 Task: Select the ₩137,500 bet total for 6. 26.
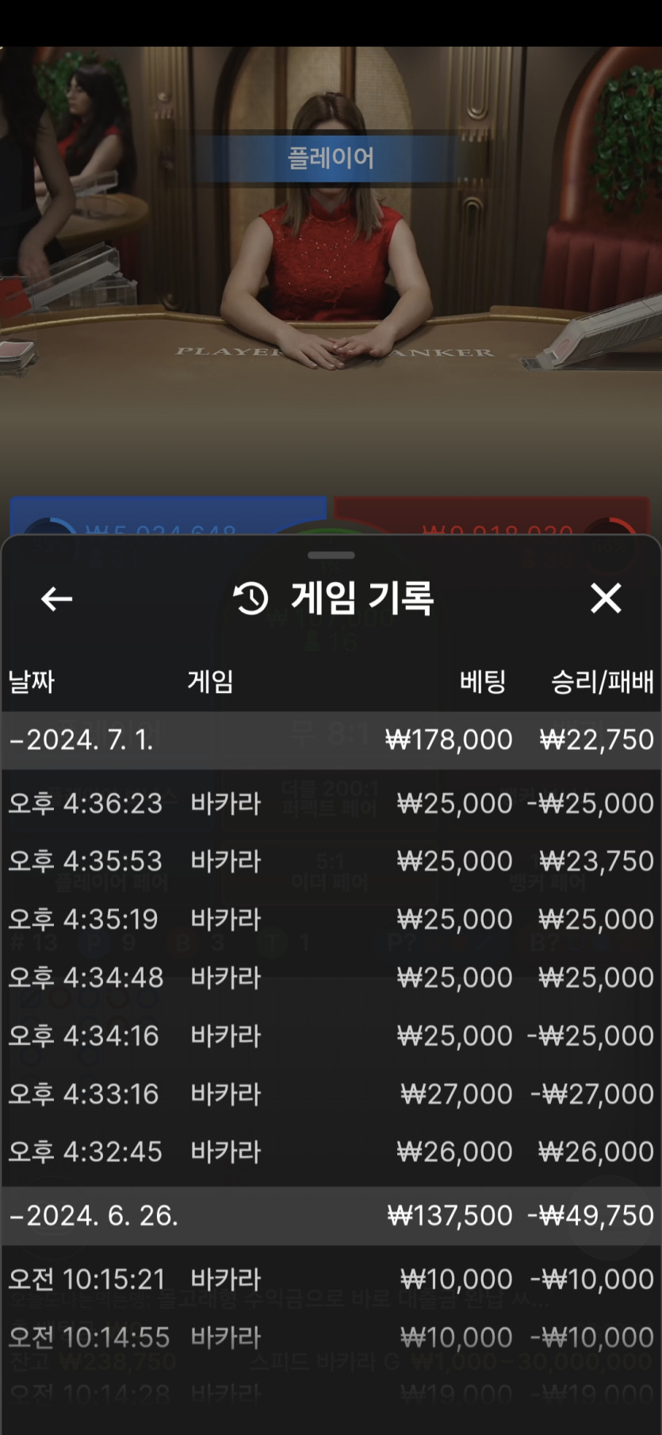point(450,1215)
